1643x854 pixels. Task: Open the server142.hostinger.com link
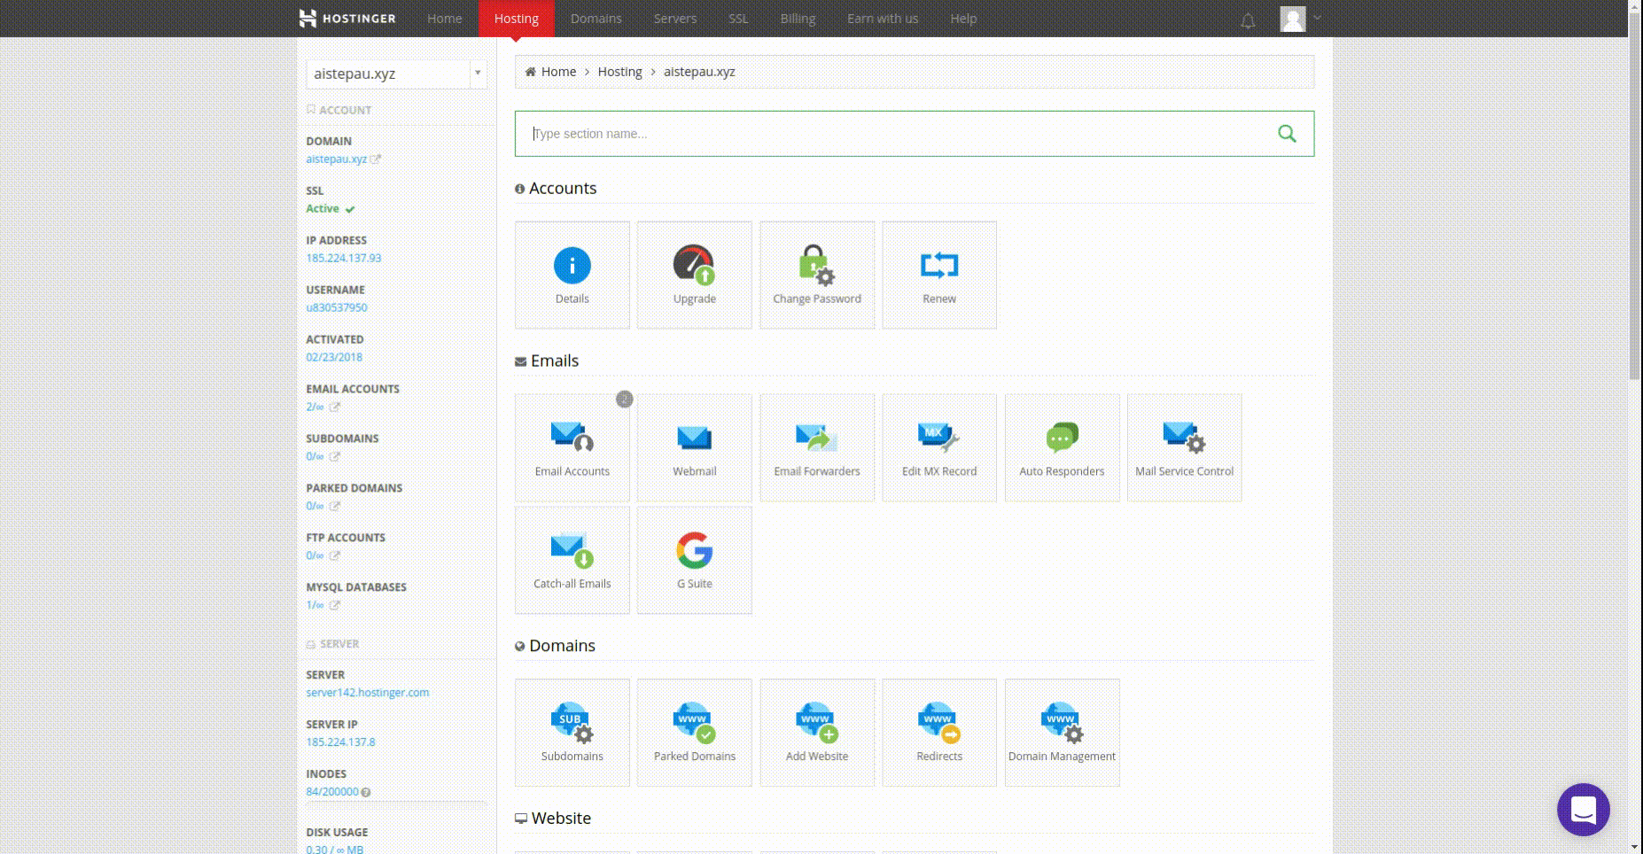[367, 692]
